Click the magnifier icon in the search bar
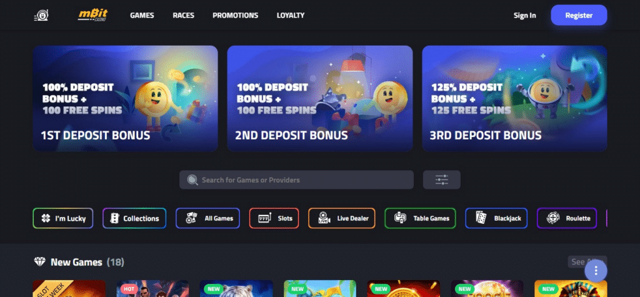This screenshot has width=640, height=297. [x=192, y=179]
